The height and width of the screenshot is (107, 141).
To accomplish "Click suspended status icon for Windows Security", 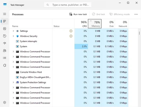I will point(71,36).
